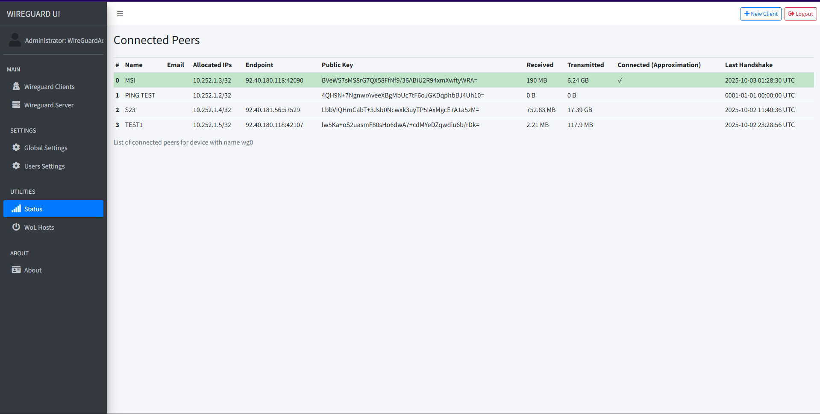Viewport: 820px width, 414px height.
Task: Open Wireguard Server via its server icon
Action: pos(16,104)
